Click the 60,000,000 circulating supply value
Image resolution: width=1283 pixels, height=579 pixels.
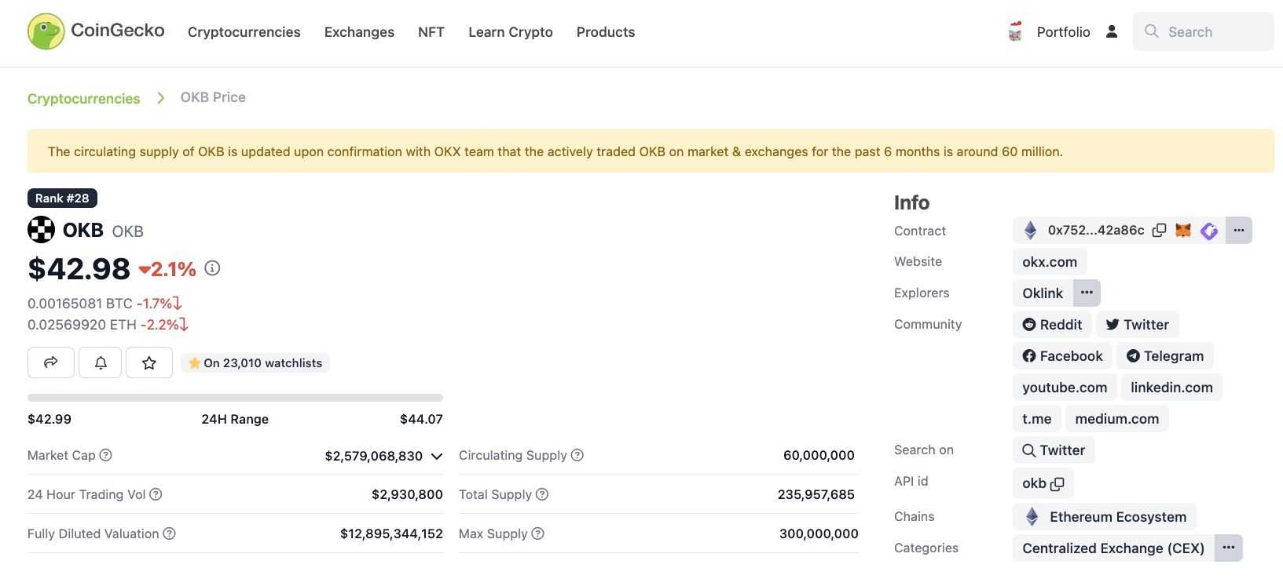(819, 455)
